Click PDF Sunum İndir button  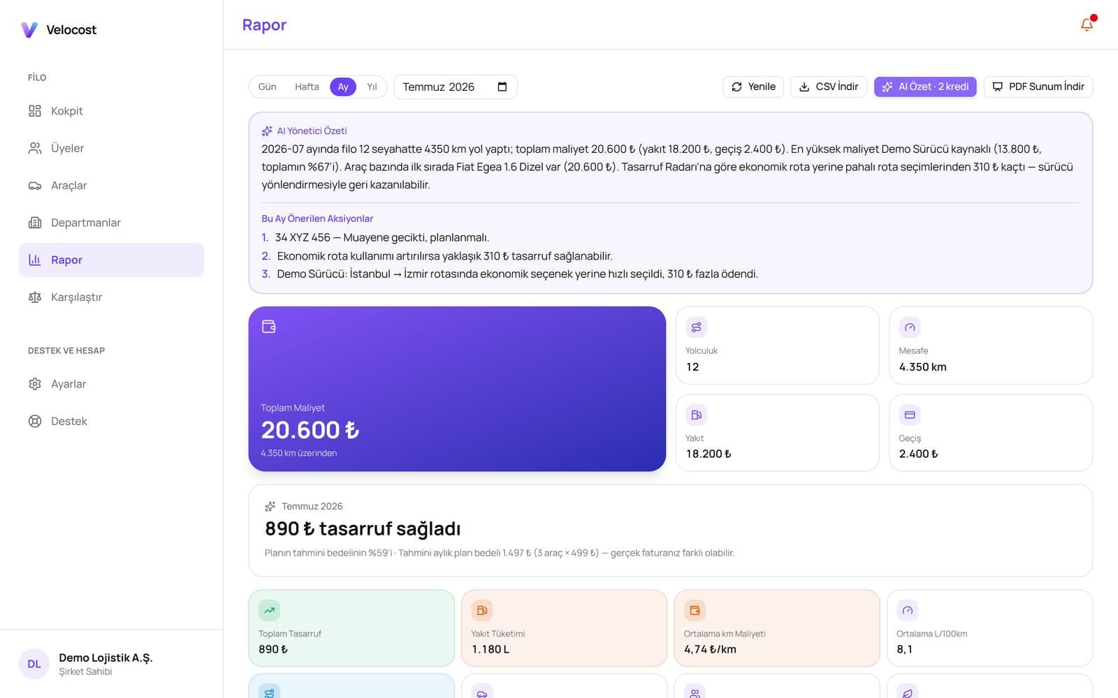point(1038,87)
